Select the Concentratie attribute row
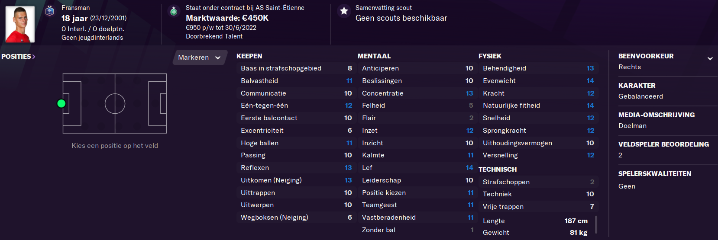 click(x=417, y=93)
